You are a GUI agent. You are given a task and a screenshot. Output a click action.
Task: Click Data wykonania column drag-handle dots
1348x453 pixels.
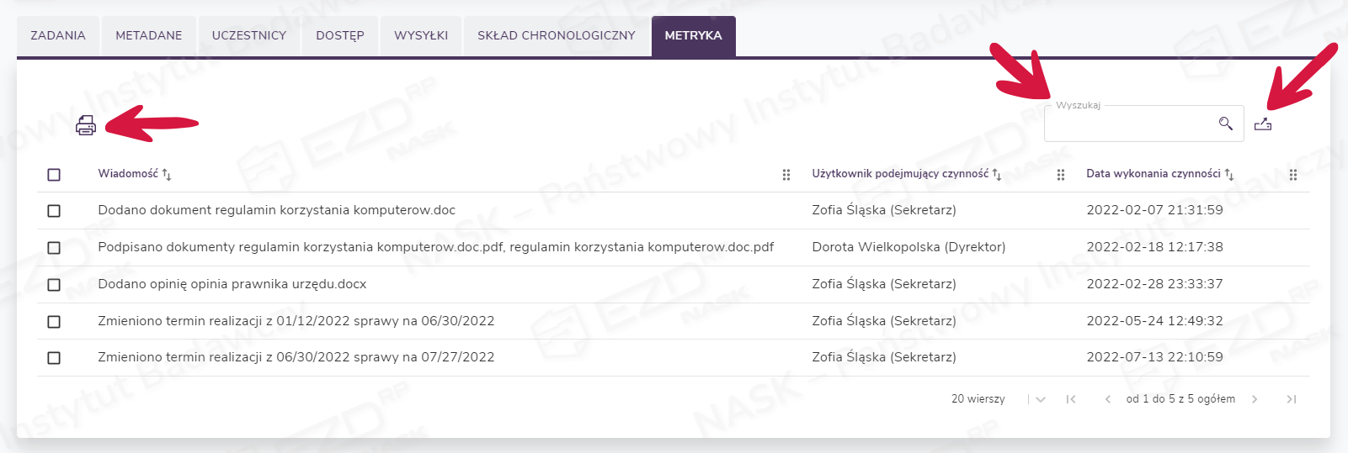(x=1293, y=175)
